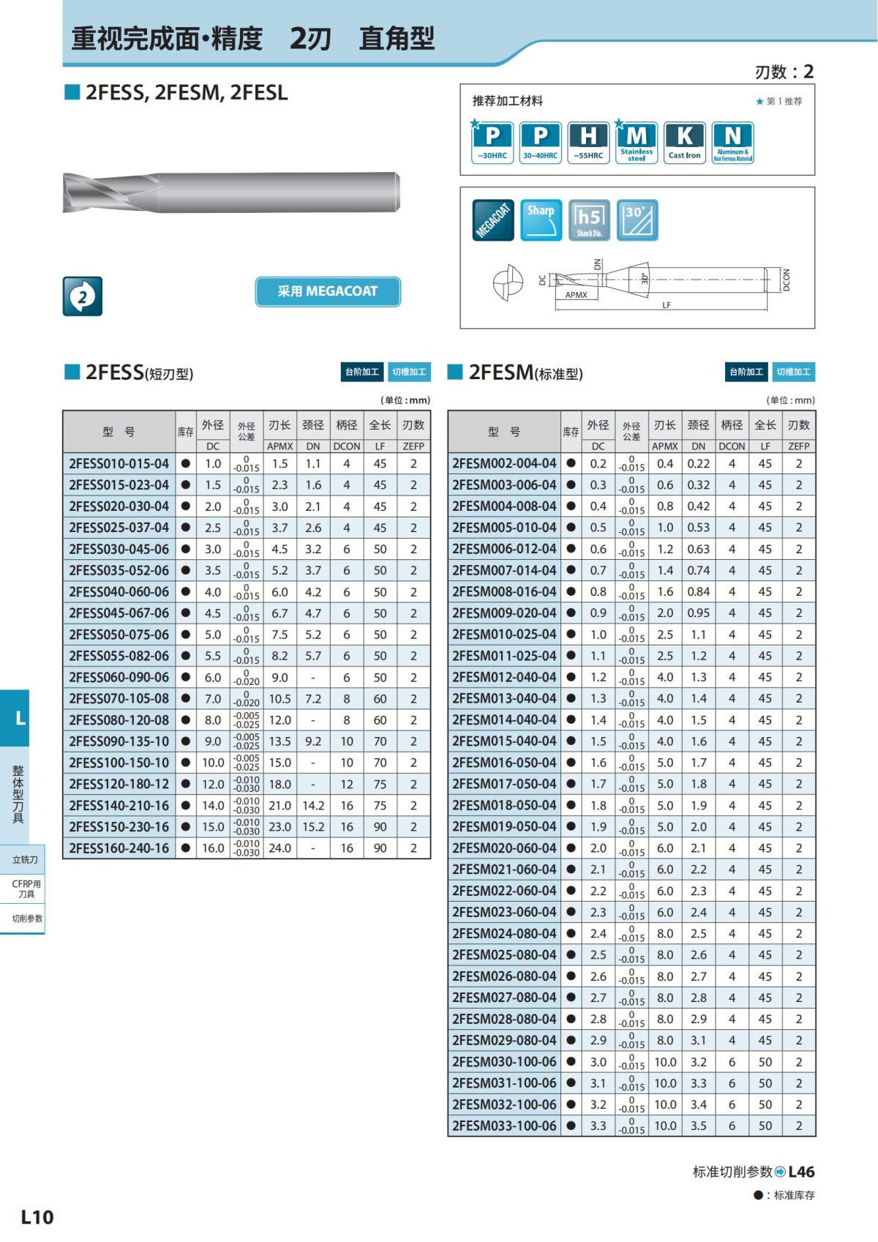Image resolution: width=878 pixels, height=1242 pixels.
Task: Click model 2FESS160-240-16
Action: (119, 848)
